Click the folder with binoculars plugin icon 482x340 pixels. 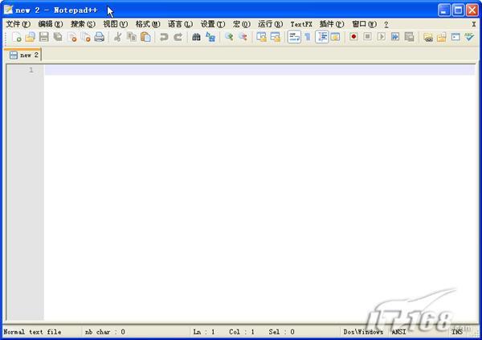coord(428,38)
